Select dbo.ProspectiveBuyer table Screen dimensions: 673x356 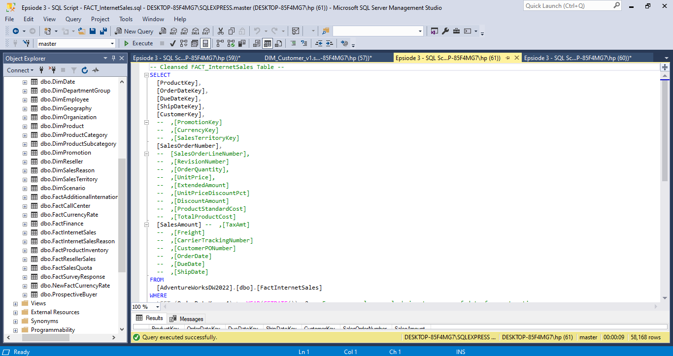(69, 294)
